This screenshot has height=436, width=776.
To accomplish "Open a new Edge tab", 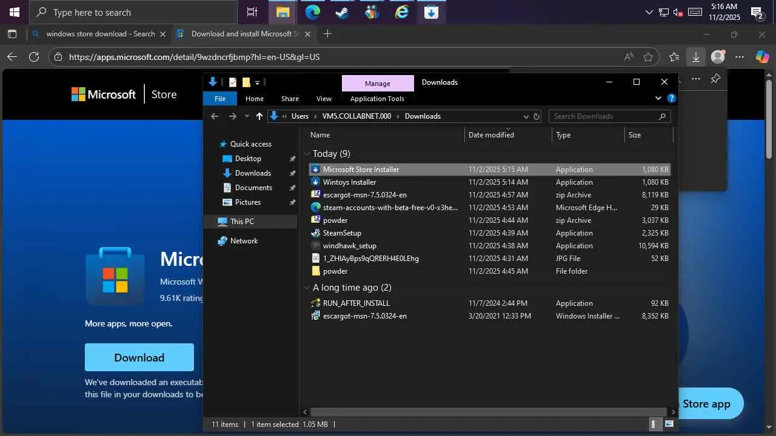I will (327, 34).
